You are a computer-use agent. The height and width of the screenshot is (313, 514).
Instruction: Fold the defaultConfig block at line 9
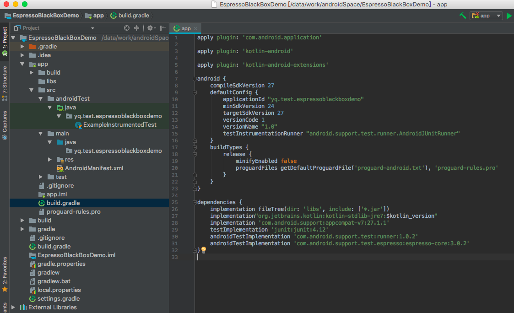(195, 92)
